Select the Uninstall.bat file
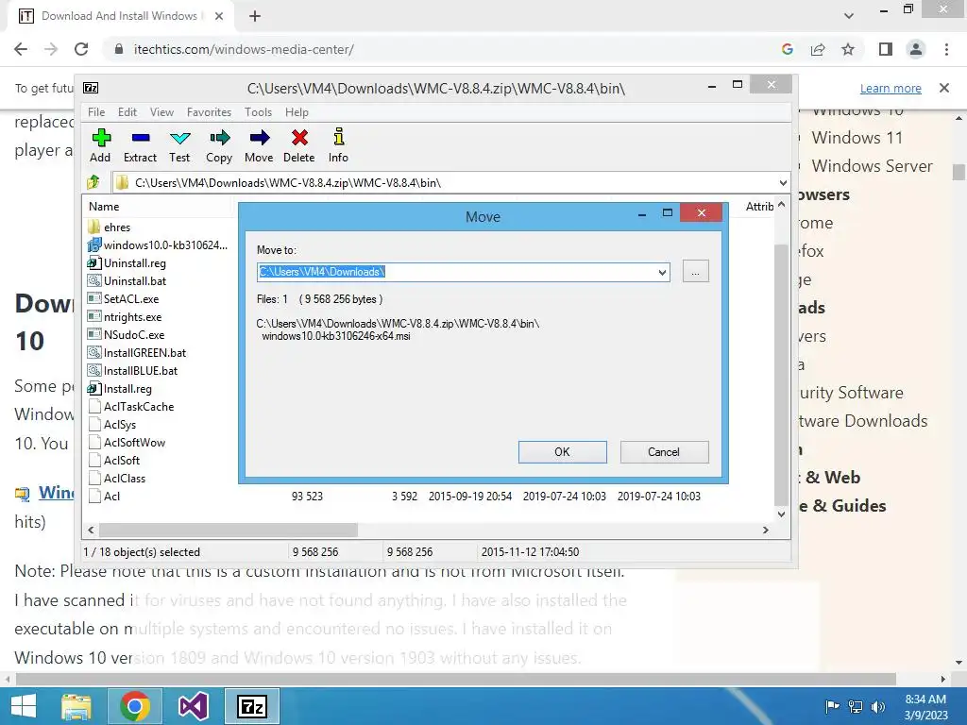 pyautogui.click(x=127, y=280)
